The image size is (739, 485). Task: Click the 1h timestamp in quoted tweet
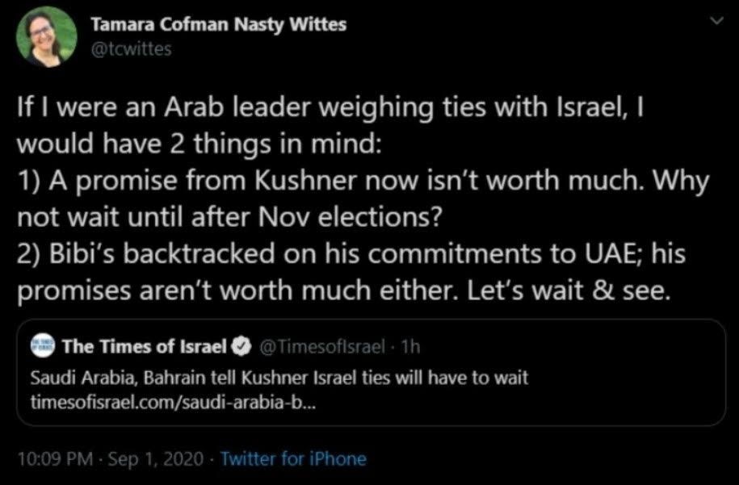point(410,347)
